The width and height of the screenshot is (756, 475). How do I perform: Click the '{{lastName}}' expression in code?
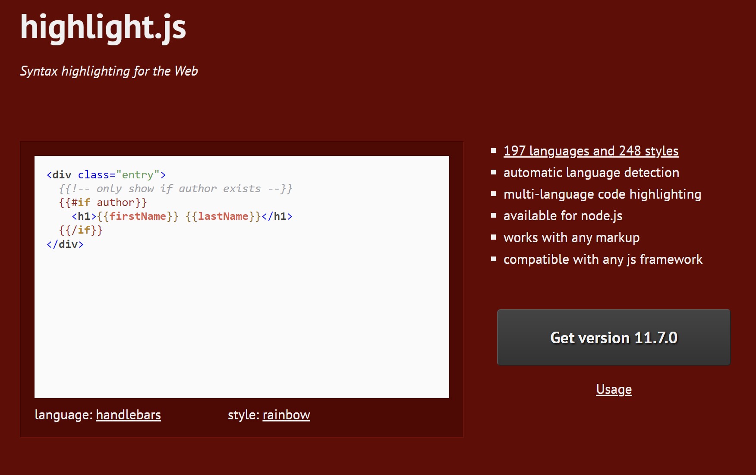[223, 216]
